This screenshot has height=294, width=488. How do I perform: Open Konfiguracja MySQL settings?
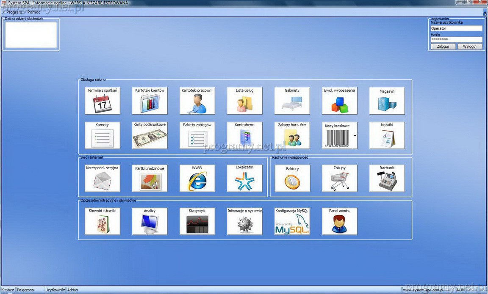[x=292, y=221]
